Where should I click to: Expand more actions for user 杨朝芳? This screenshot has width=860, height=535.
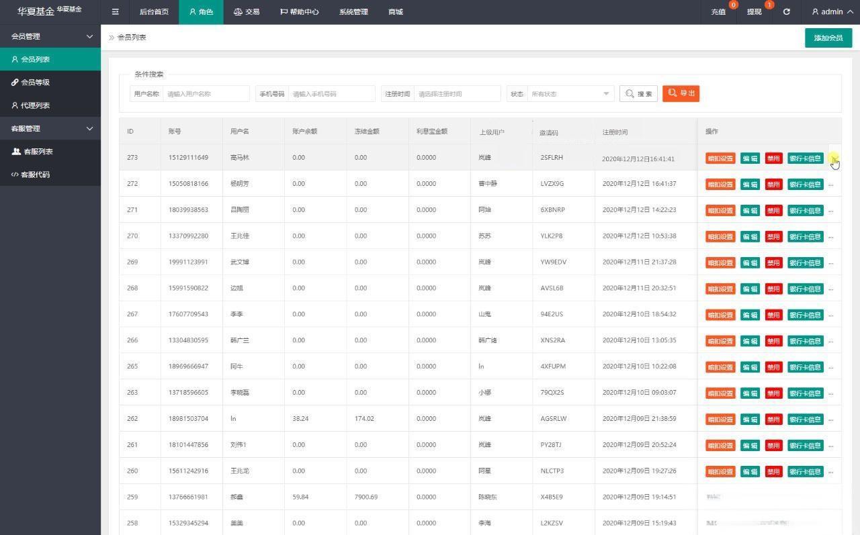[831, 185]
